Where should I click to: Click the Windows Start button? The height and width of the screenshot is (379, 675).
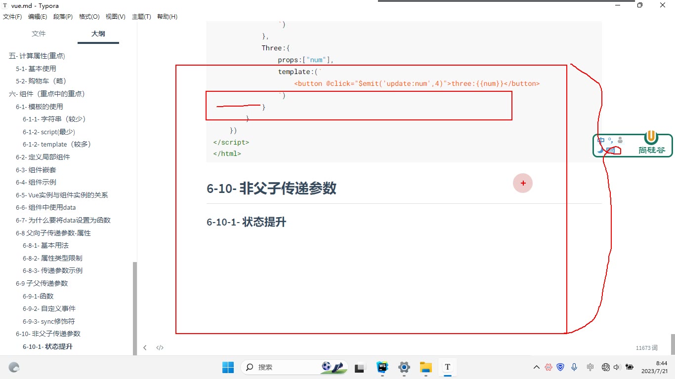click(x=228, y=367)
